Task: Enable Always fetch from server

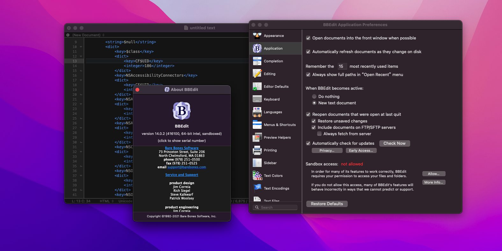Action: pos(319,134)
